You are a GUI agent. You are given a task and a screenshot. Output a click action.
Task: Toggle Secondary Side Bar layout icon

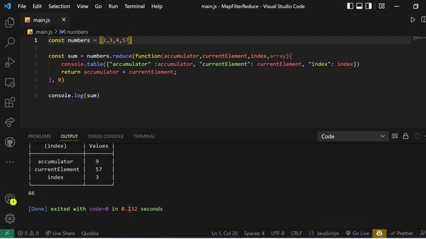[368, 6]
